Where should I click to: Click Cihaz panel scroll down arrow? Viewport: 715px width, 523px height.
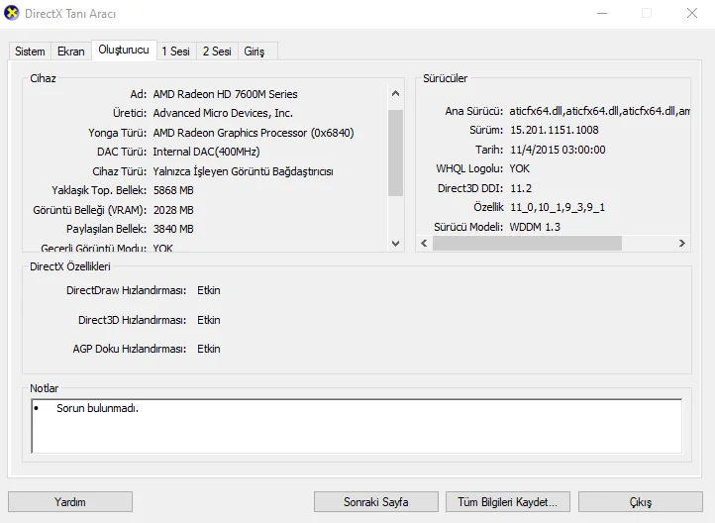(x=396, y=244)
